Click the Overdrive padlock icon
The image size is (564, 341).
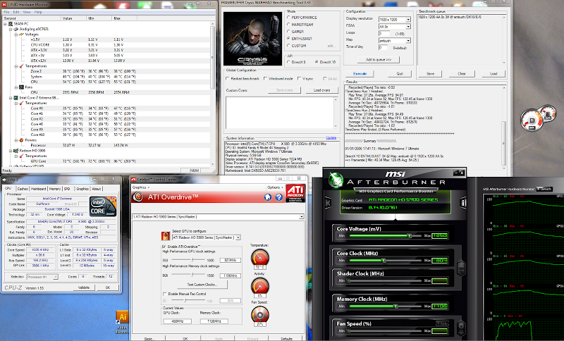tap(165, 236)
